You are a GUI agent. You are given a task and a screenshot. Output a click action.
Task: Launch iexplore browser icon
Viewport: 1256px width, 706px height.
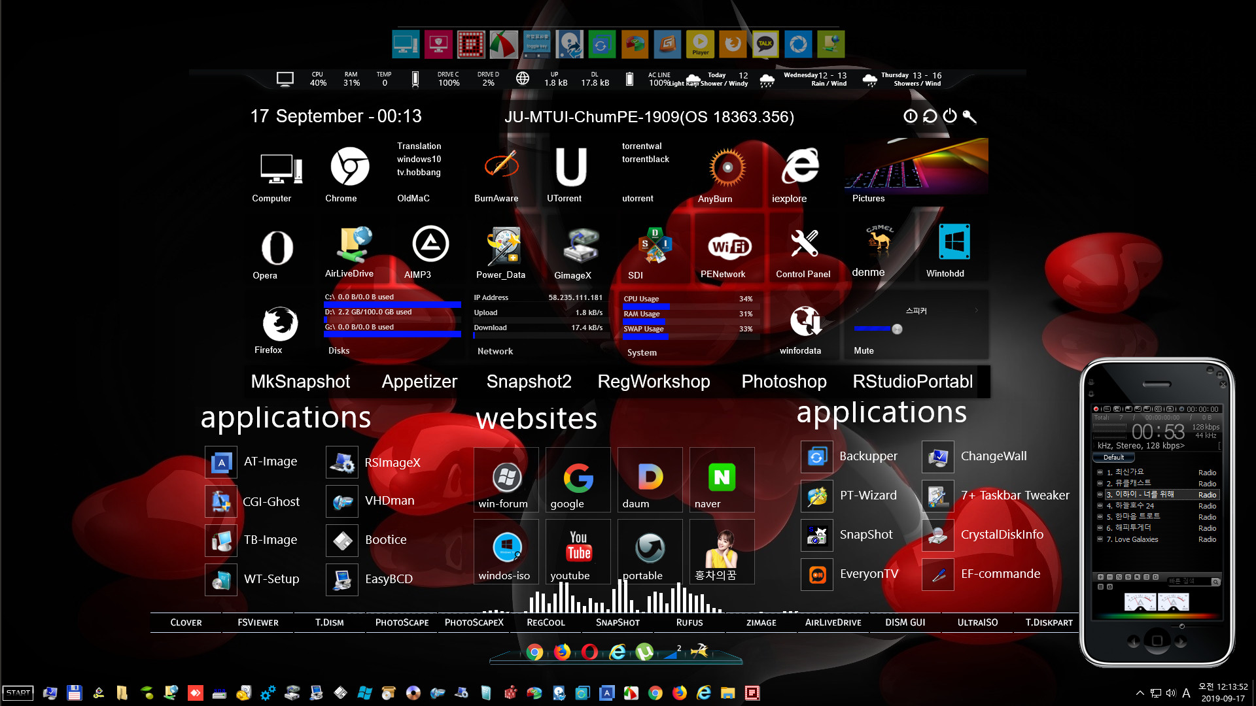(800, 166)
